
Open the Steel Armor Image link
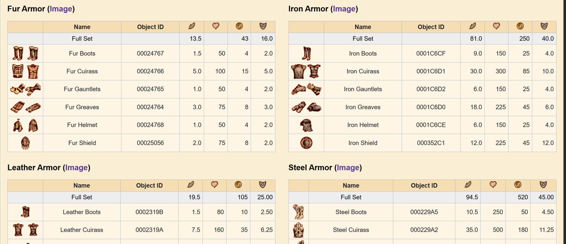click(x=348, y=167)
